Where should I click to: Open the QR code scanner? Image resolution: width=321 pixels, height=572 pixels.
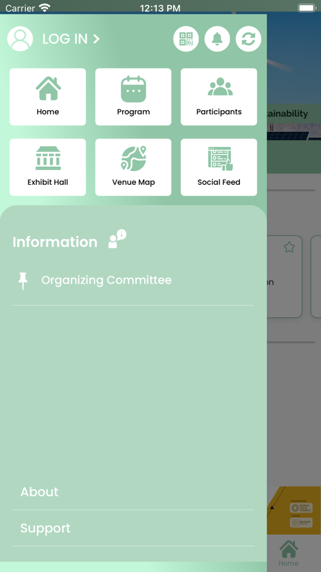(x=186, y=39)
